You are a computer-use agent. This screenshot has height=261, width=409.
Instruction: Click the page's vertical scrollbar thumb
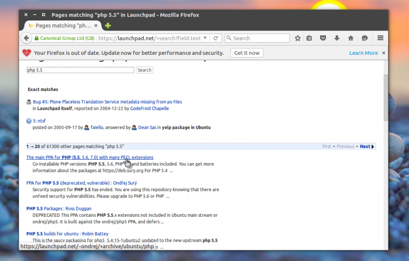pos(386,96)
